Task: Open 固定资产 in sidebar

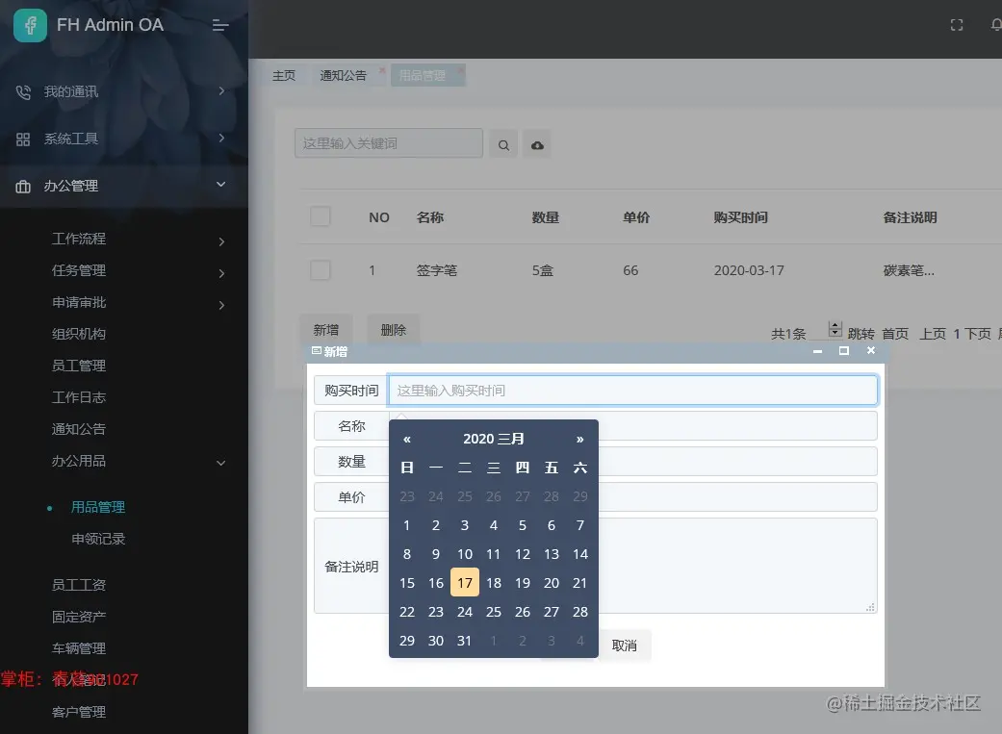Action: pos(79,617)
